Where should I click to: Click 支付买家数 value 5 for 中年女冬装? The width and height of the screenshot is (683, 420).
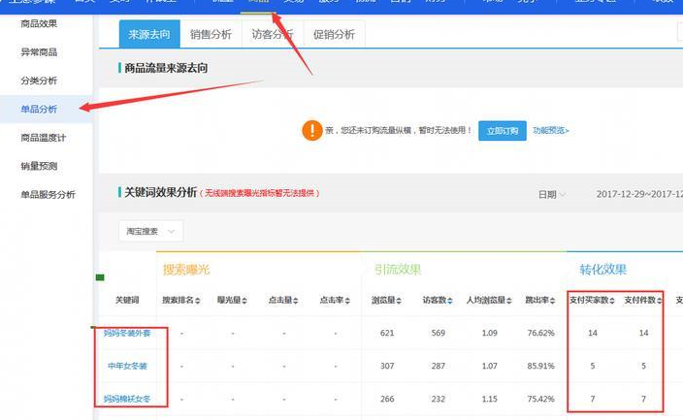click(593, 366)
